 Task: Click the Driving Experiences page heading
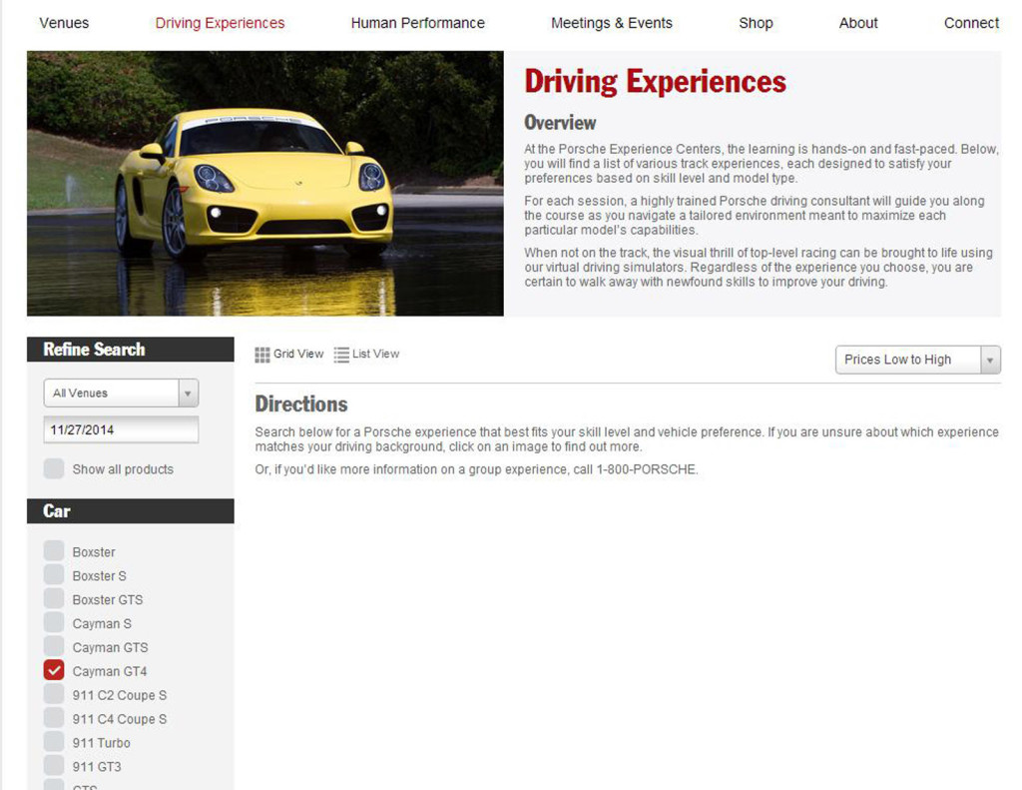(x=655, y=82)
